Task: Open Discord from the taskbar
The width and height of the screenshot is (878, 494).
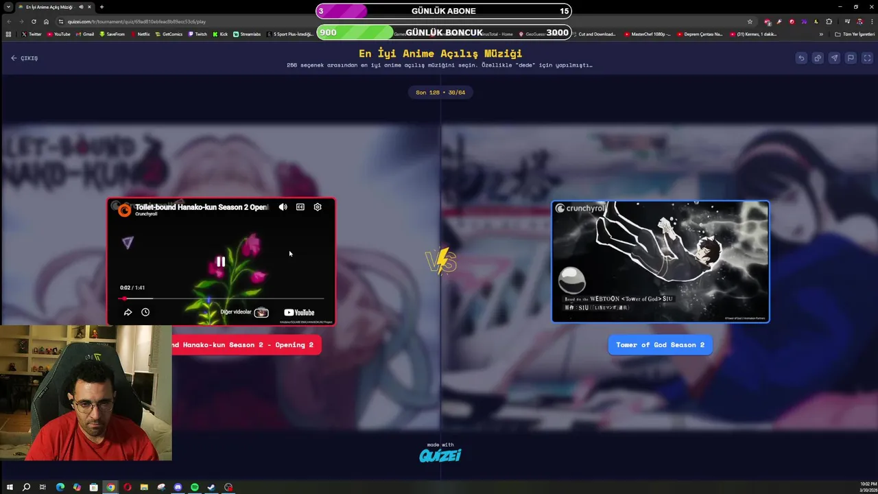Action: [x=178, y=487]
